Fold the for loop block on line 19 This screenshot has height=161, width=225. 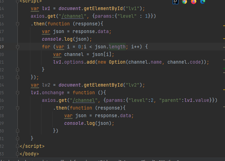tap(17, 47)
